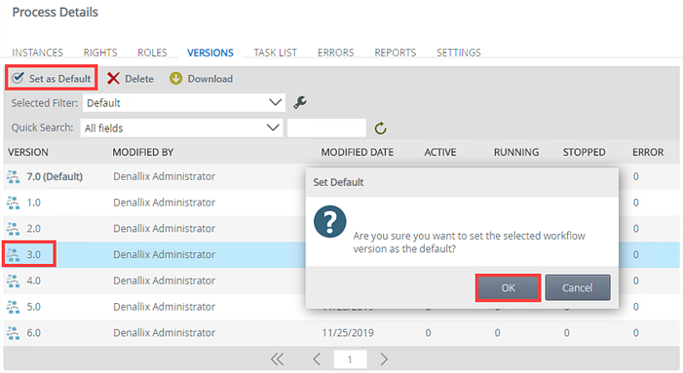Cancel the Set Default dialog
The image size is (683, 373).
(578, 287)
